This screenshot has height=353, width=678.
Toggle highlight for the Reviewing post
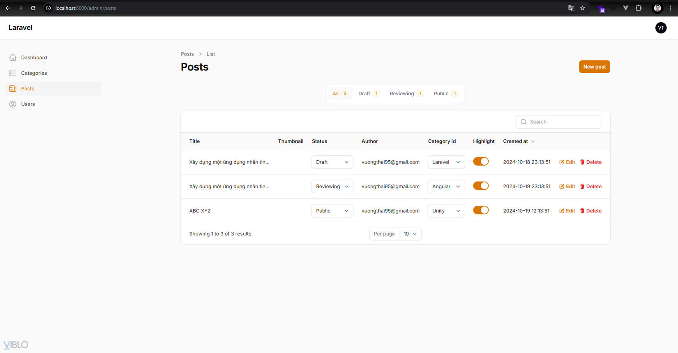481,186
